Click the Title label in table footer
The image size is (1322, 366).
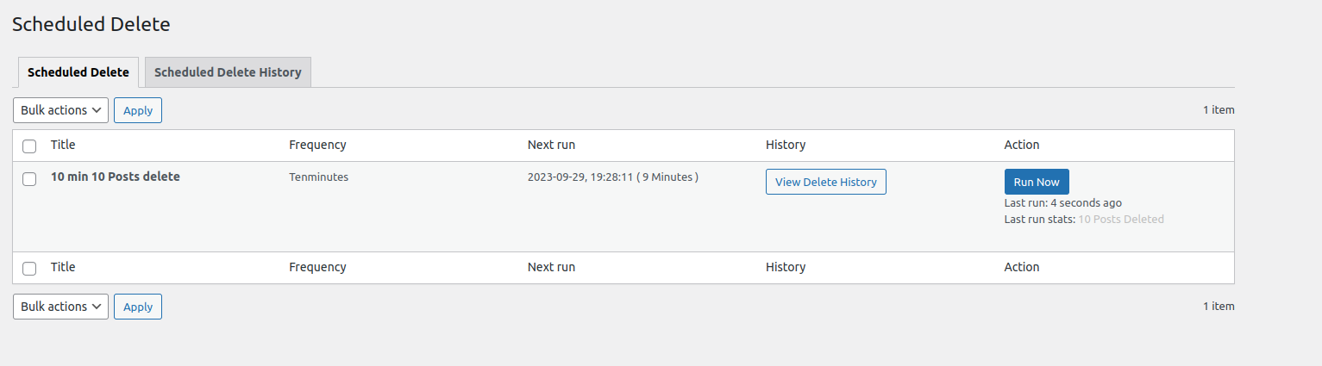click(x=63, y=267)
